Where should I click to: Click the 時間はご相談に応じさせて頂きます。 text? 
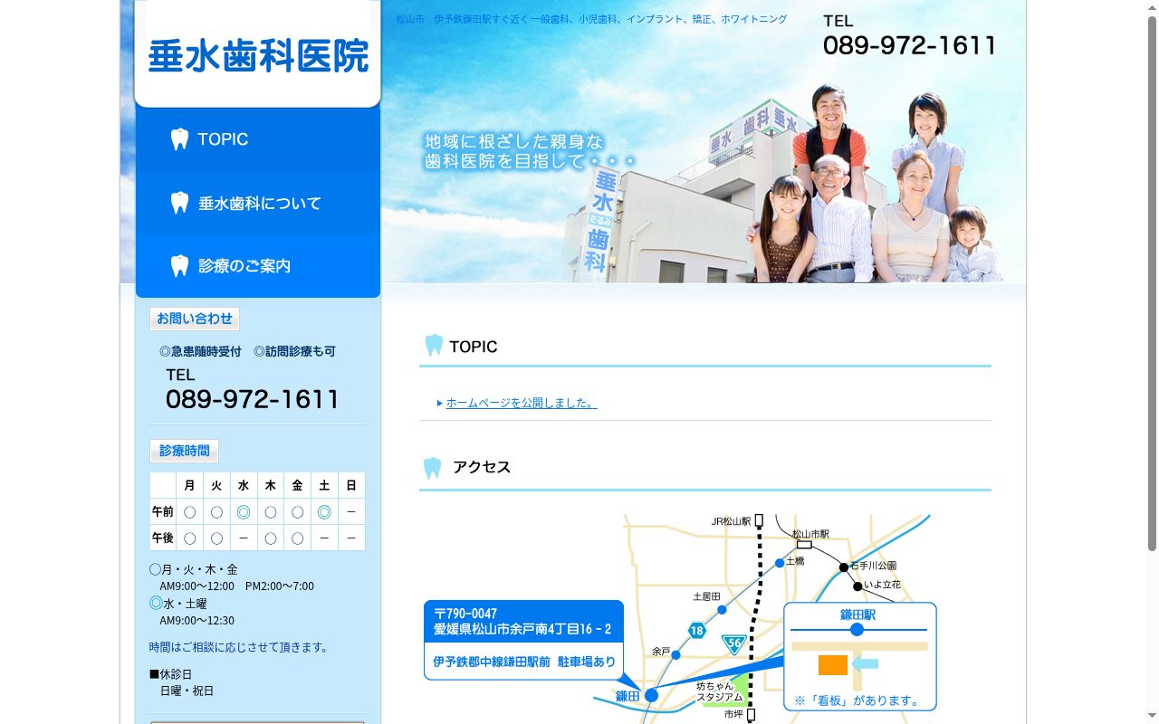coord(241,647)
